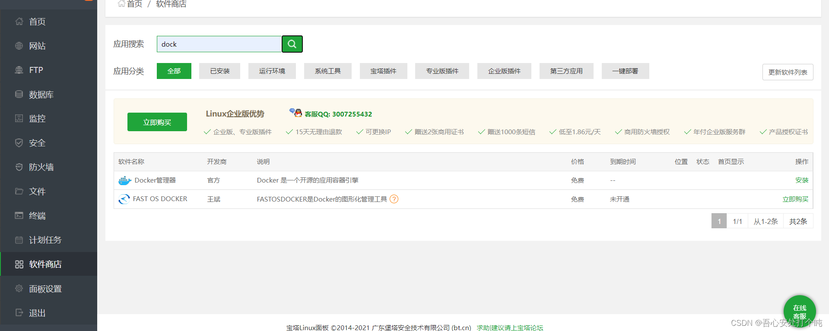Viewport: 829px width, 331px height.
Task: Click the 官方 developer cell
Action: pos(213,180)
